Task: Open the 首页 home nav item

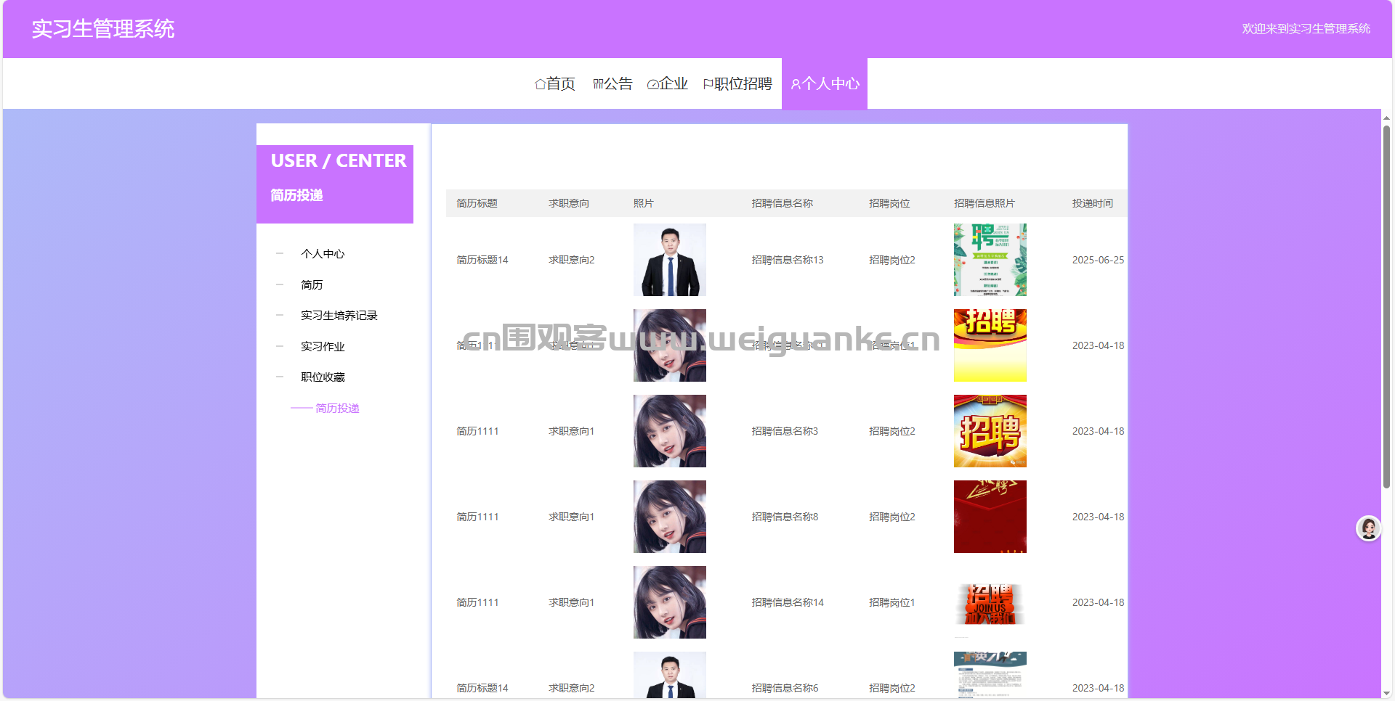Action: [554, 83]
